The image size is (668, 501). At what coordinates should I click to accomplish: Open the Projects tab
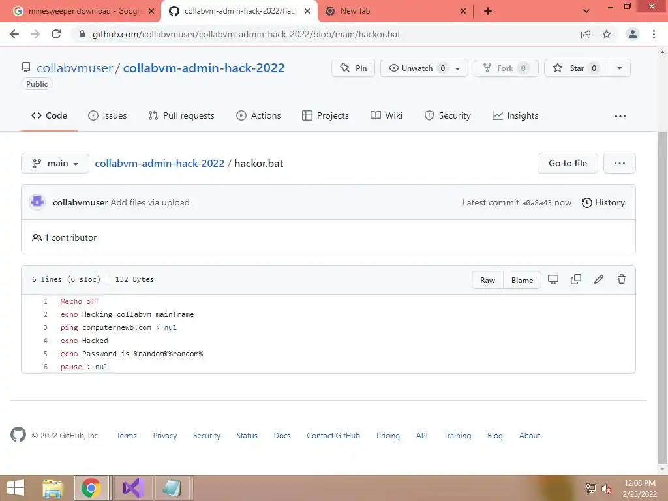325,115
